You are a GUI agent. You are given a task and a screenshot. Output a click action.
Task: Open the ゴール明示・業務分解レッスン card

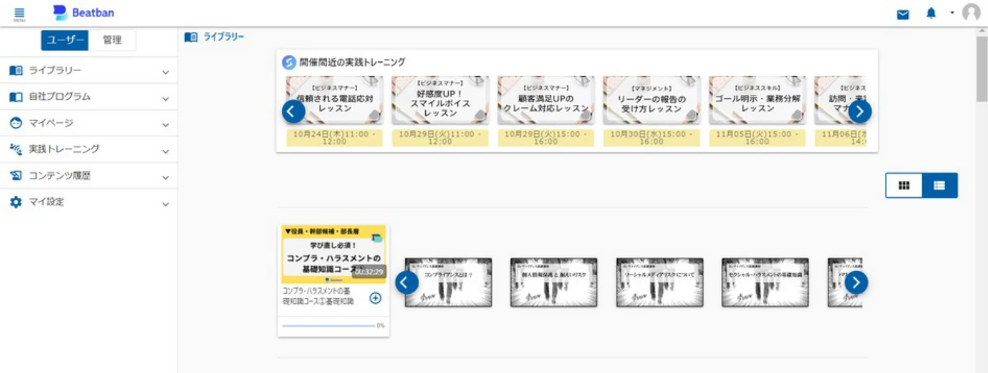(x=757, y=100)
